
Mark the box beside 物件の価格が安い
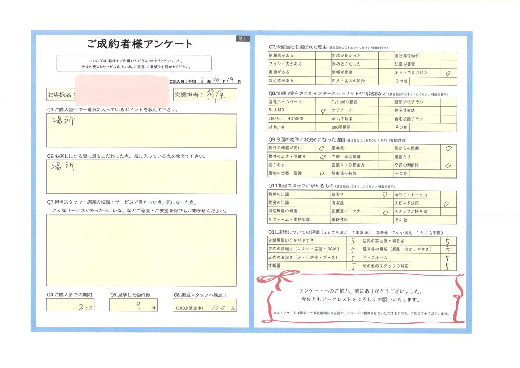click(323, 148)
